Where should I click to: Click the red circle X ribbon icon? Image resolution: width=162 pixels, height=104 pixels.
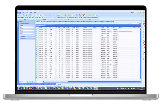tap(84, 16)
